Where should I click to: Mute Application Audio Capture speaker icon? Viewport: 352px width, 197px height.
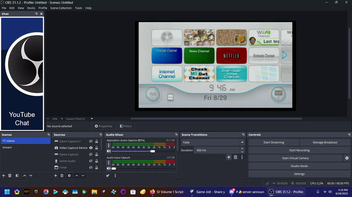click(109, 151)
